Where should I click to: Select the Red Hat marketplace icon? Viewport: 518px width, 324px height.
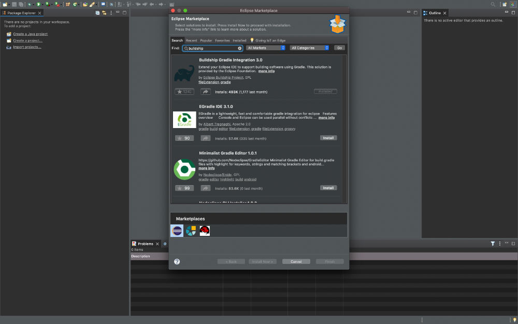coord(205,231)
